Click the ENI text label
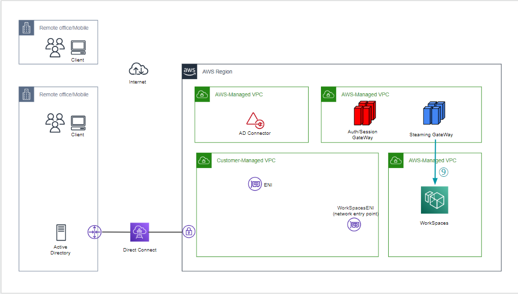Viewport: 518px width, 294px height. click(268, 185)
